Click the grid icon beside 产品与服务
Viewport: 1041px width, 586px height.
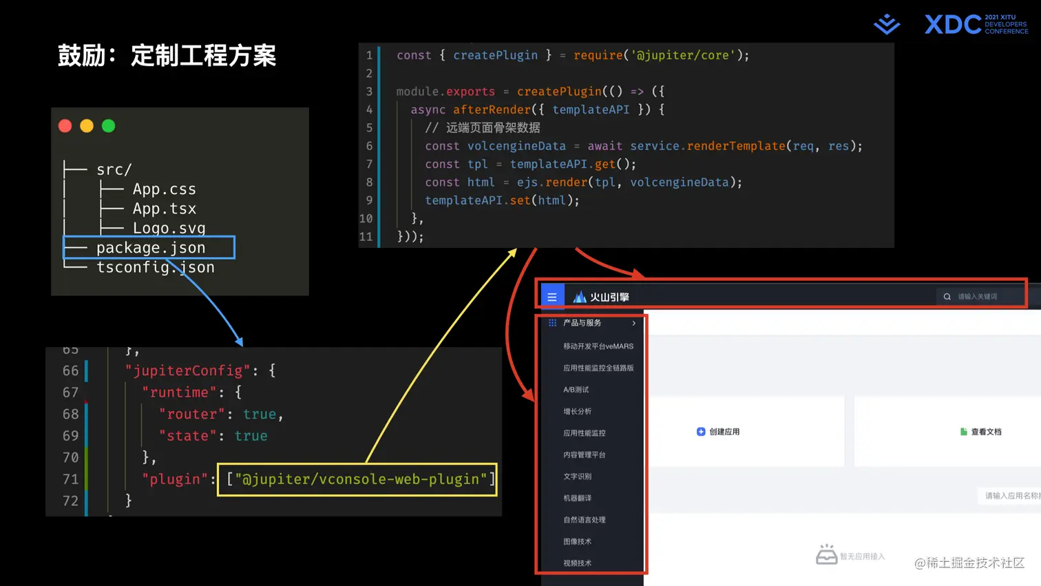(x=552, y=323)
